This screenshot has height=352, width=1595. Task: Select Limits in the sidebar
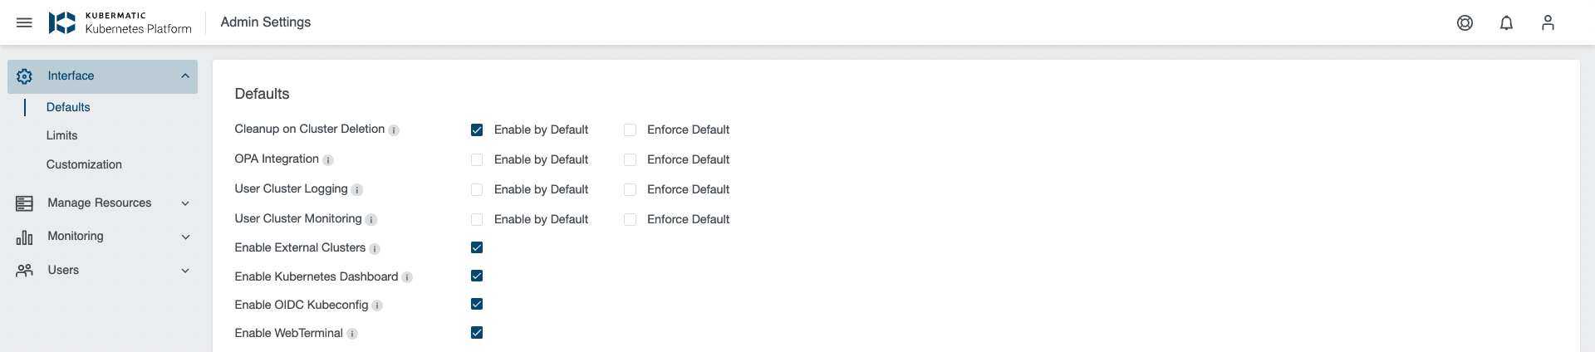62,135
